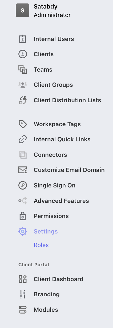Click the Settings gear icon
The height and width of the screenshot is (328, 113).
(23, 231)
